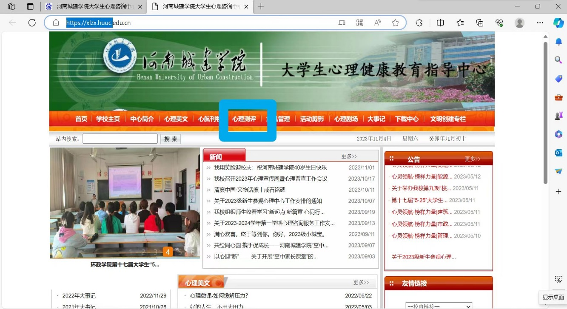
Task: Click the sidebar plus to customize
Action: (x=558, y=192)
